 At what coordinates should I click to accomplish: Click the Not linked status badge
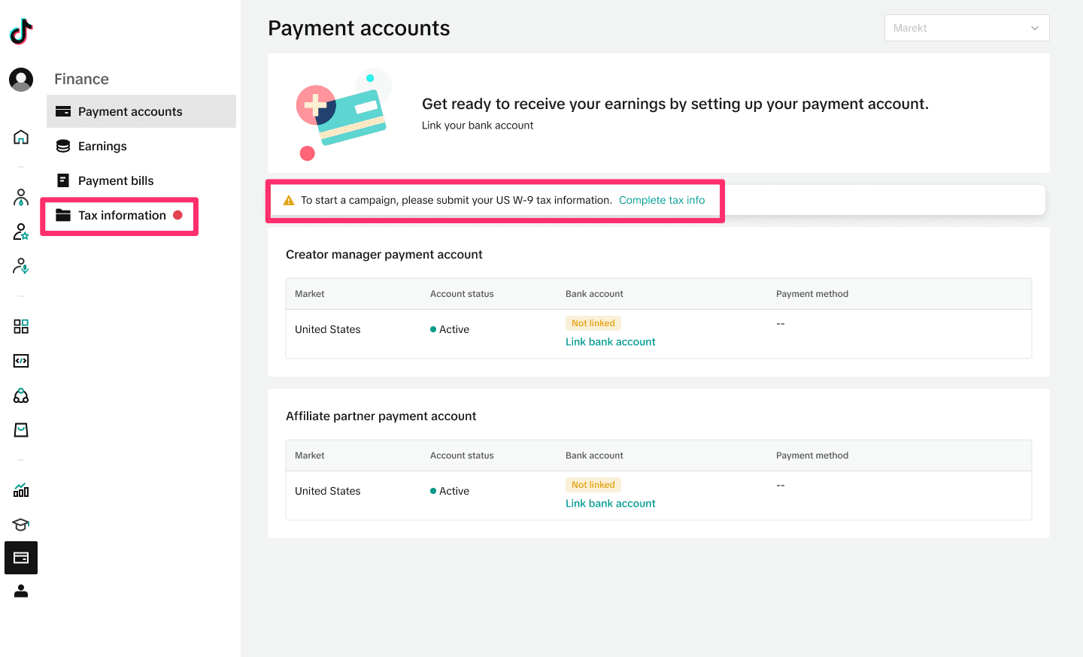tap(593, 322)
